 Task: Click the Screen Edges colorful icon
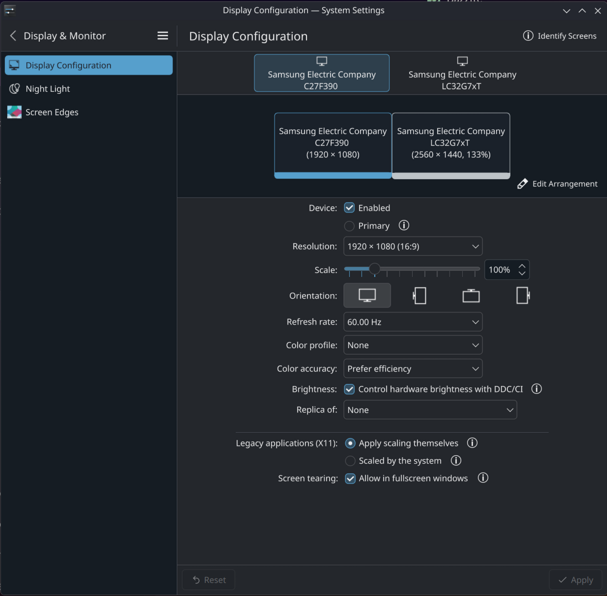pos(14,112)
